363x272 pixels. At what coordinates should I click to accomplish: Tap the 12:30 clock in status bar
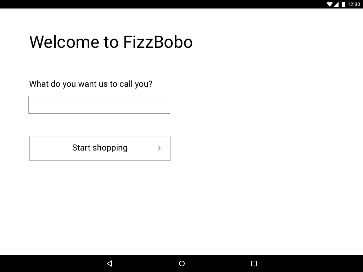click(353, 4)
